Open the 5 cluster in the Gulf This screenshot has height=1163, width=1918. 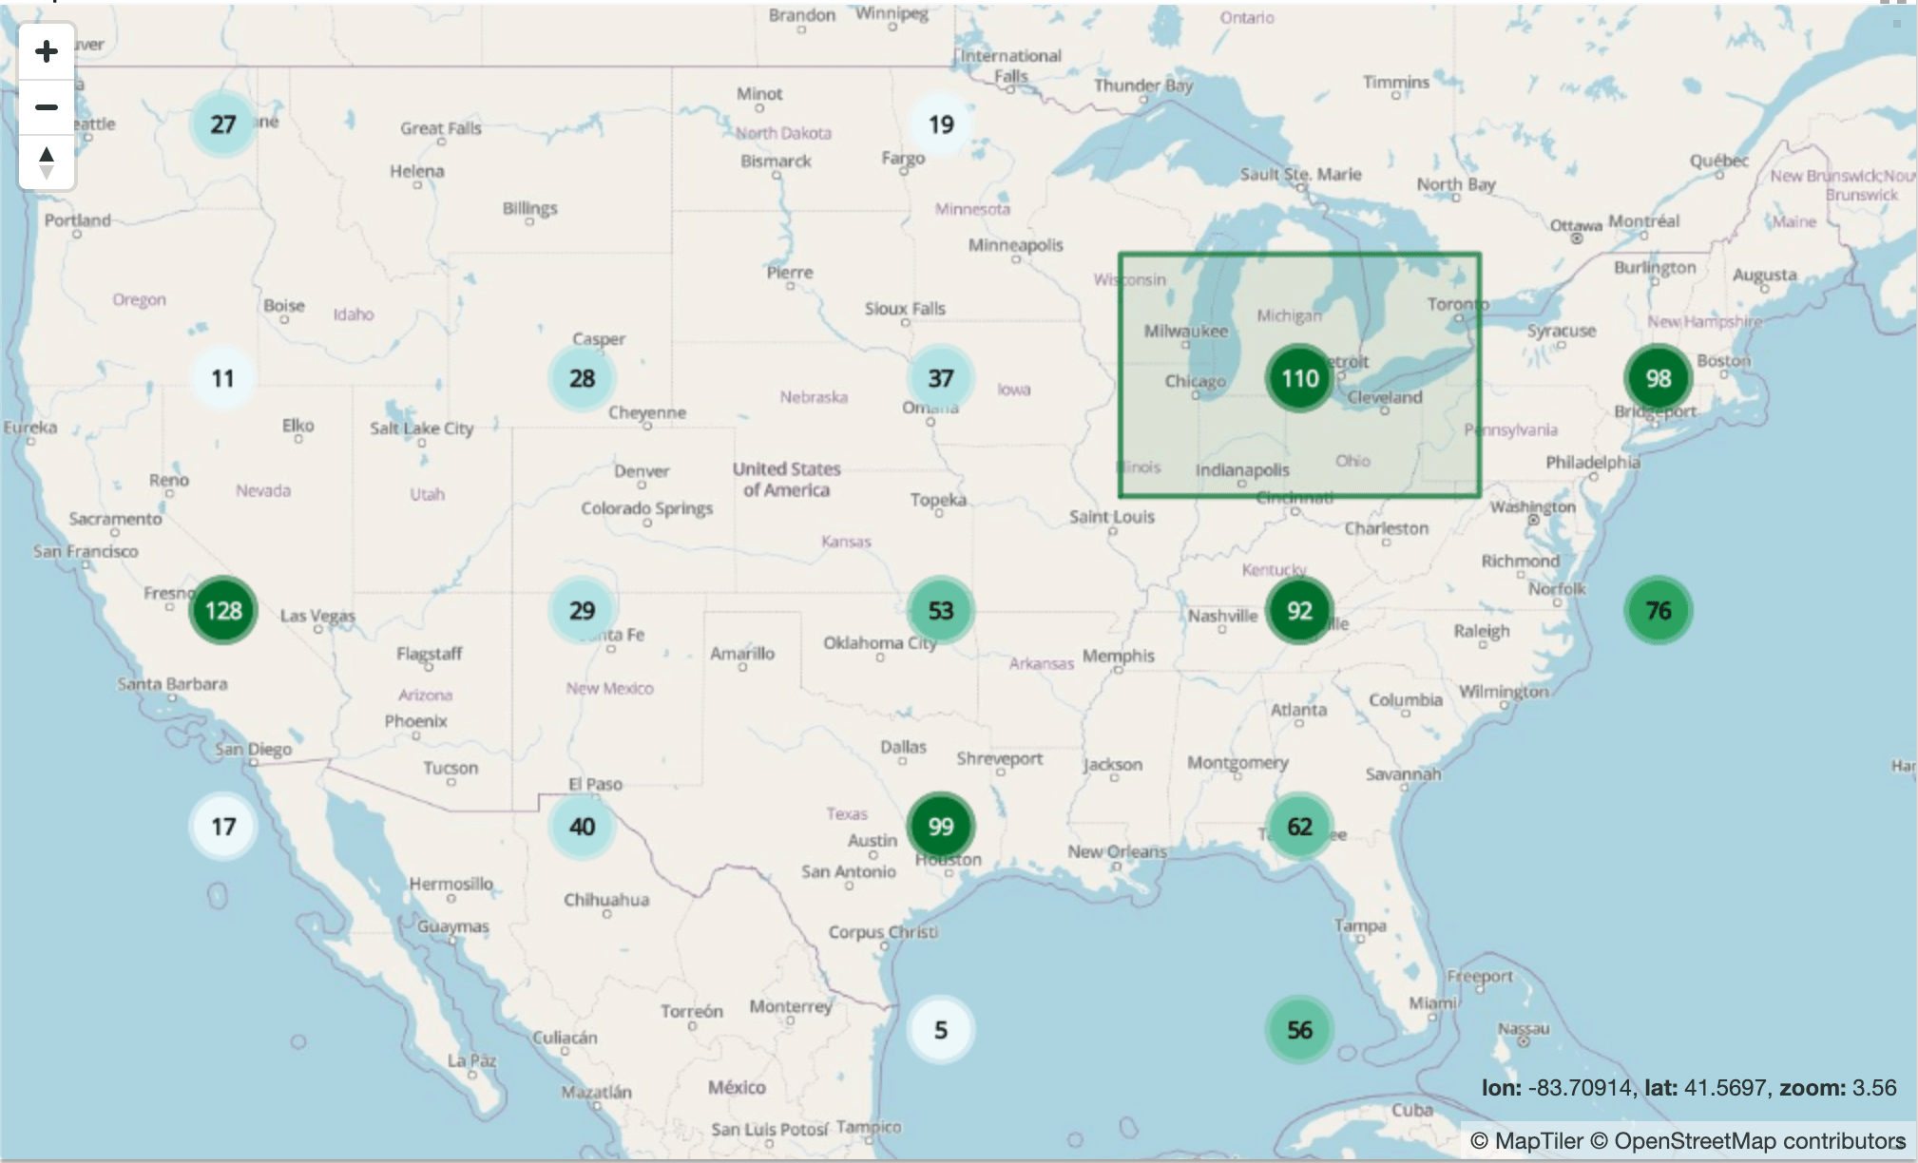pos(941,1030)
